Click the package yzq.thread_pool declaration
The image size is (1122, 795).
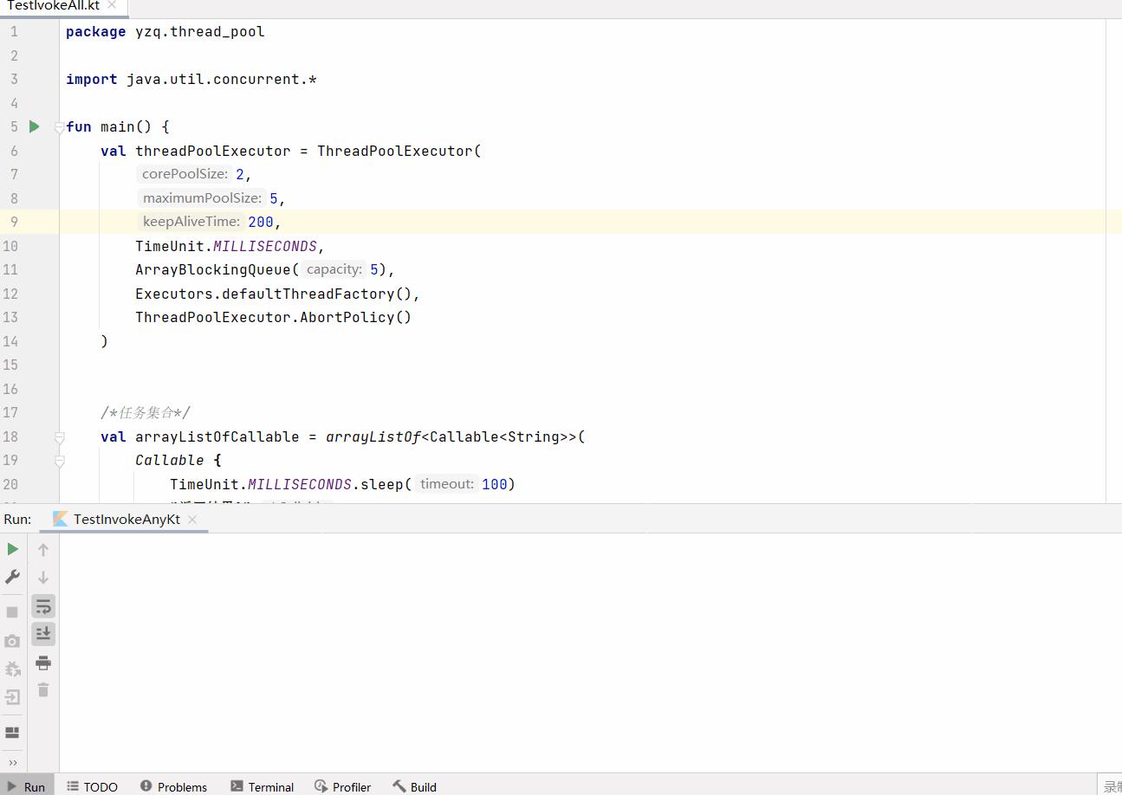tap(165, 31)
